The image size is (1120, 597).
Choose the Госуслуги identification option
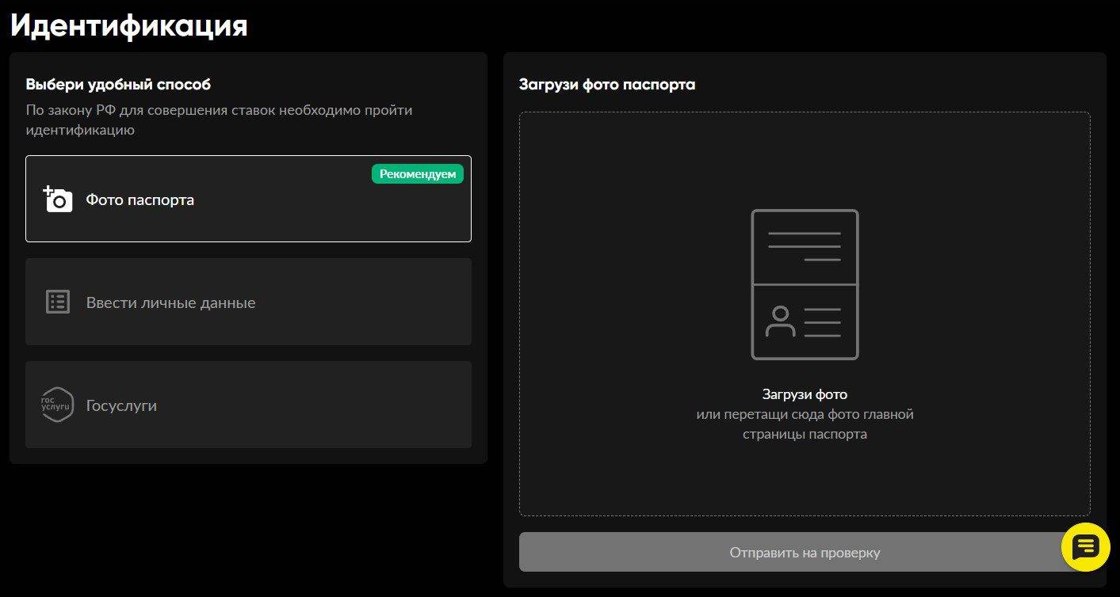[248, 405]
